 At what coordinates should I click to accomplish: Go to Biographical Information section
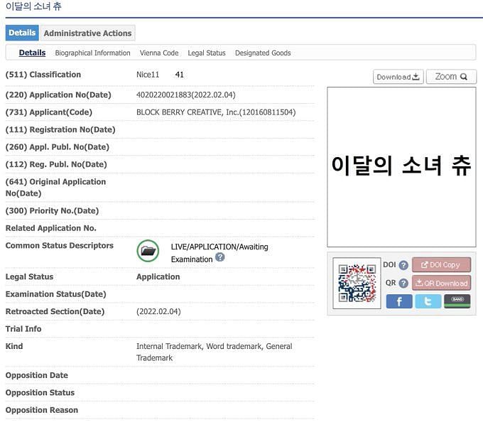coord(92,53)
